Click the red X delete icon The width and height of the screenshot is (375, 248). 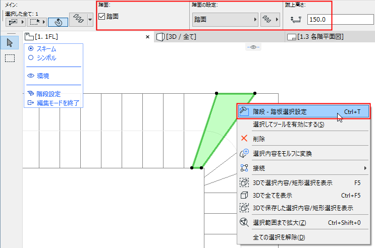244,138
